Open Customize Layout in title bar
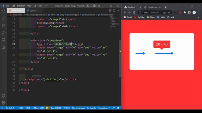The height and width of the screenshot is (113, 202). (x=99, y=6)
